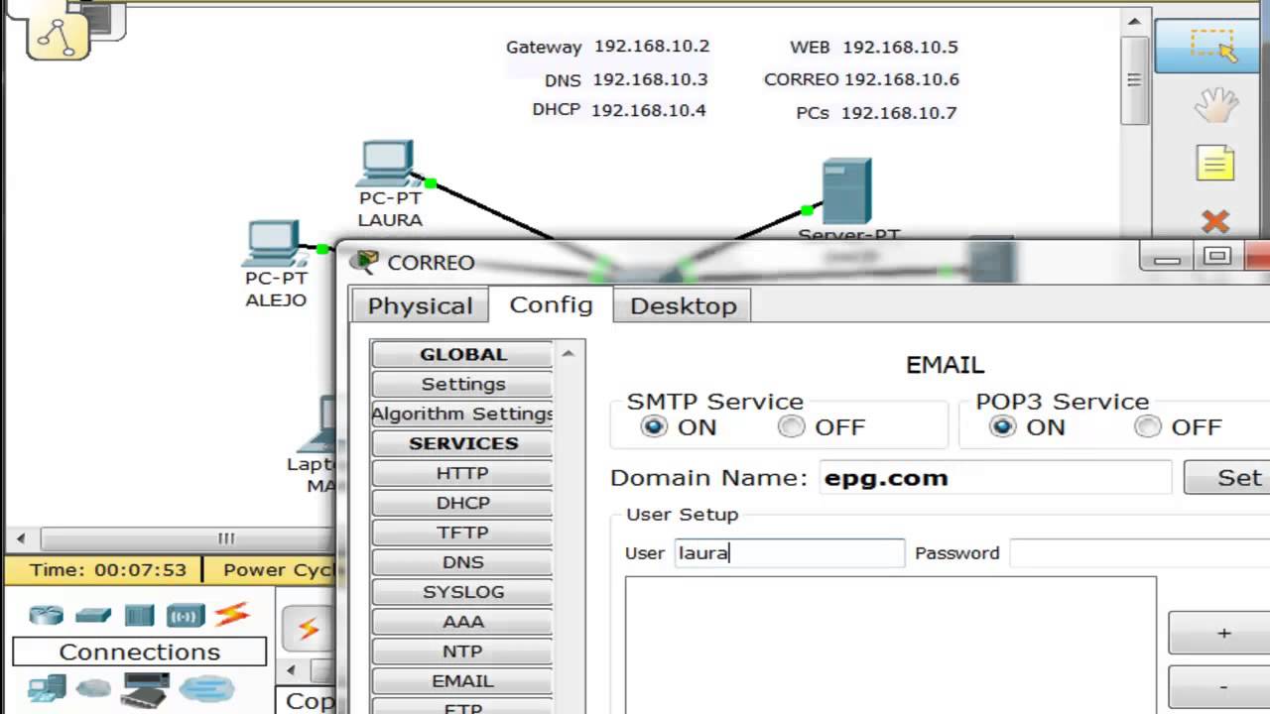
Task: Click the User input field
Action: (x=790, y=552)
